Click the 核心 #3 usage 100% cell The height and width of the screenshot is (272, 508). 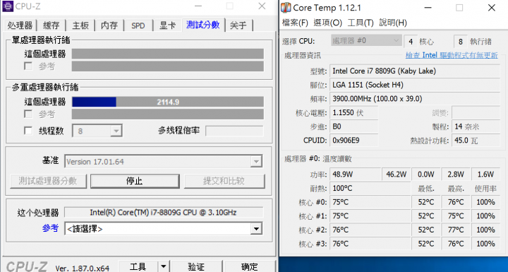pyautogui.click(x=485, y=244)
